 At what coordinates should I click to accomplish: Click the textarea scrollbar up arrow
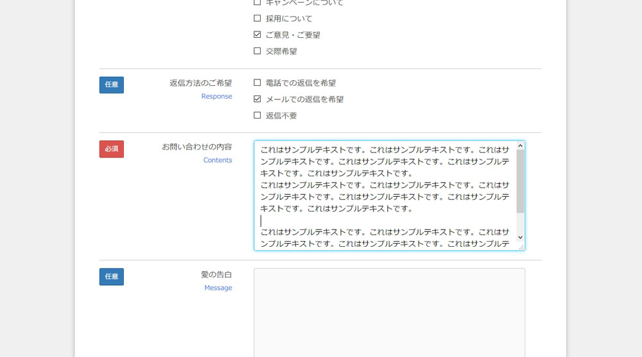[521, 145]
